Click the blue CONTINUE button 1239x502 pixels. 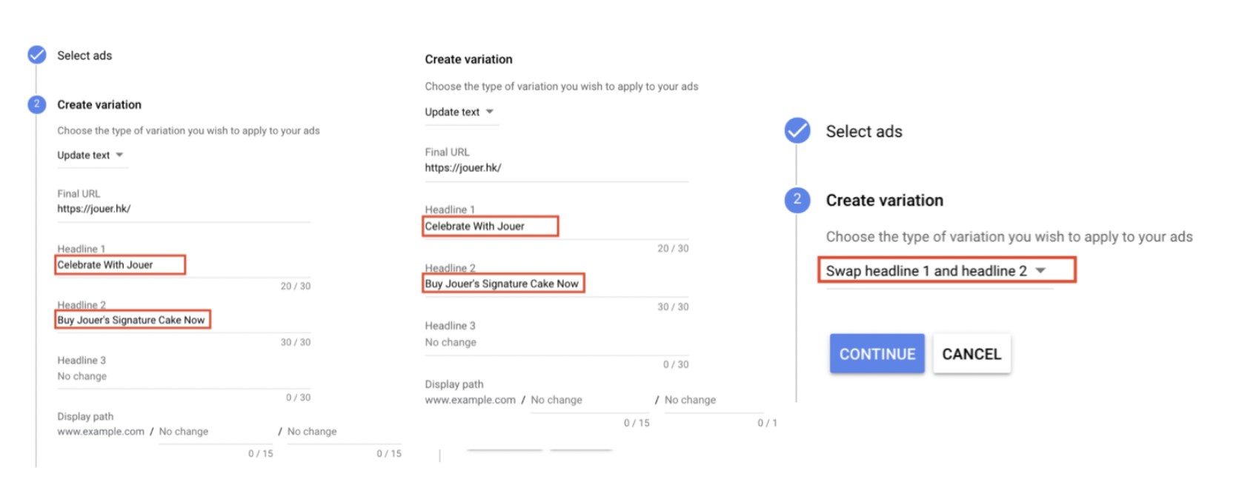click(877, 354)
